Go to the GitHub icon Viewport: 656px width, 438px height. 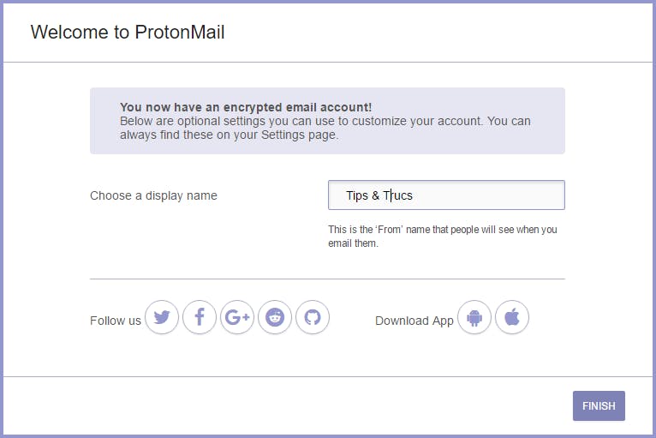pyautogui.click(x=313, y=318)
